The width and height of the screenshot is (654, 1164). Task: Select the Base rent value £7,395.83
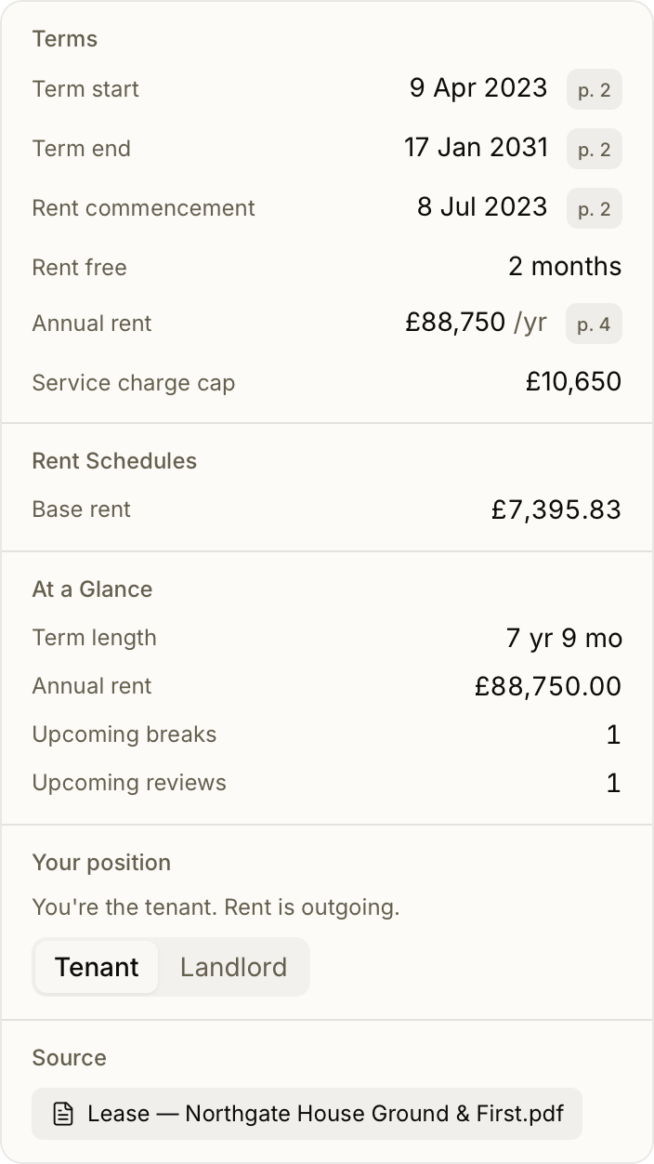click(x=556, y=509)
